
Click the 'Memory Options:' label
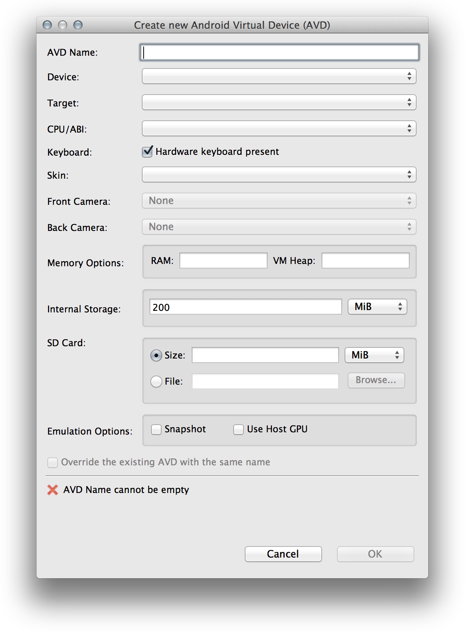coord(86,263)
